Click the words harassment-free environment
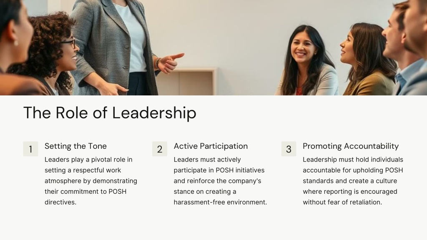427x240 pixels. click(x=220, y=202)
